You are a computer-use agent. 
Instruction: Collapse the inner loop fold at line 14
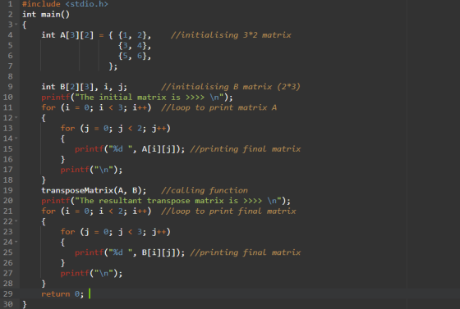(x=16, y=139)
